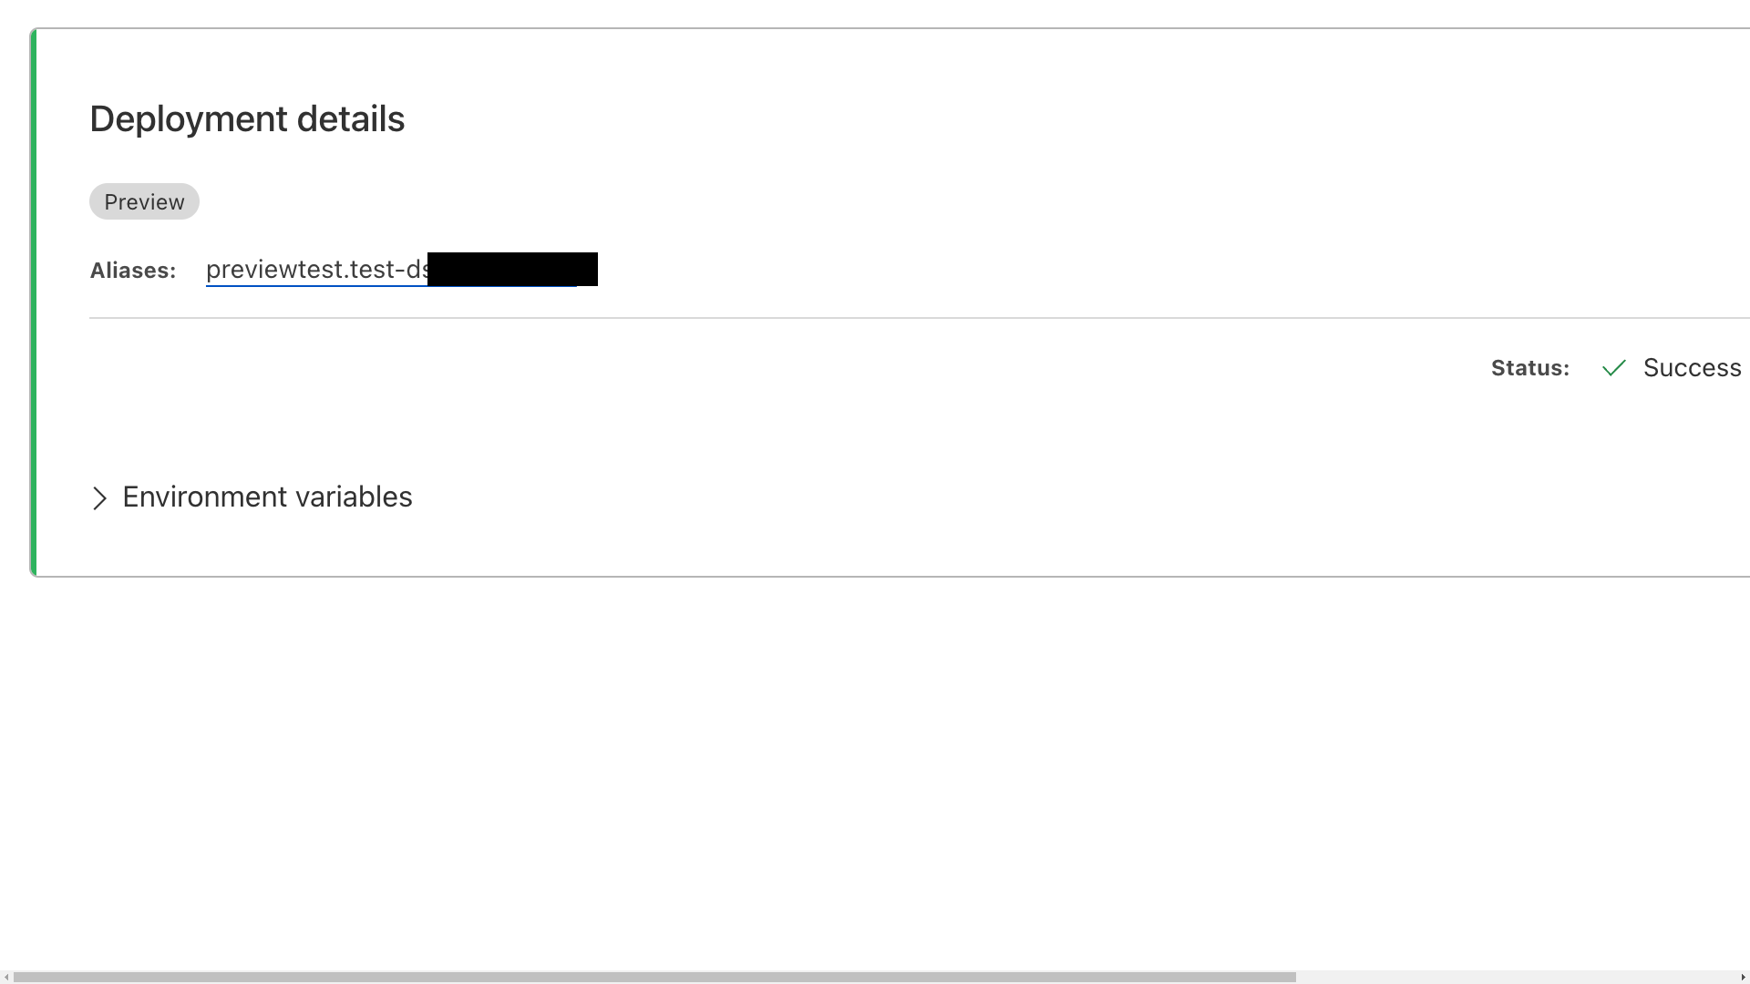The height and width of the screenshot is (984, 1750).
Task: Click the Deployment details heading
Action: pyautogui.click(x=247, y=119)
